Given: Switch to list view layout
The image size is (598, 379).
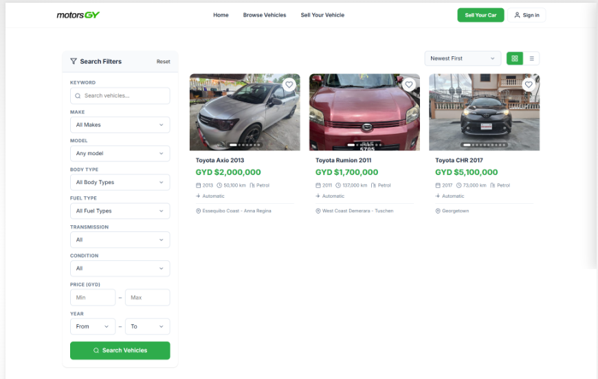Looking at the screenshot, I should tap(531, 58).
